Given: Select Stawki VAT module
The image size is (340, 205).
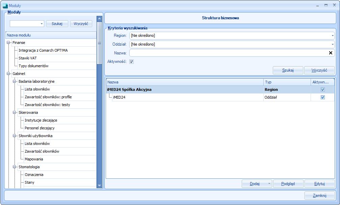Looking at the screenshot, I should tap(28, 58).
